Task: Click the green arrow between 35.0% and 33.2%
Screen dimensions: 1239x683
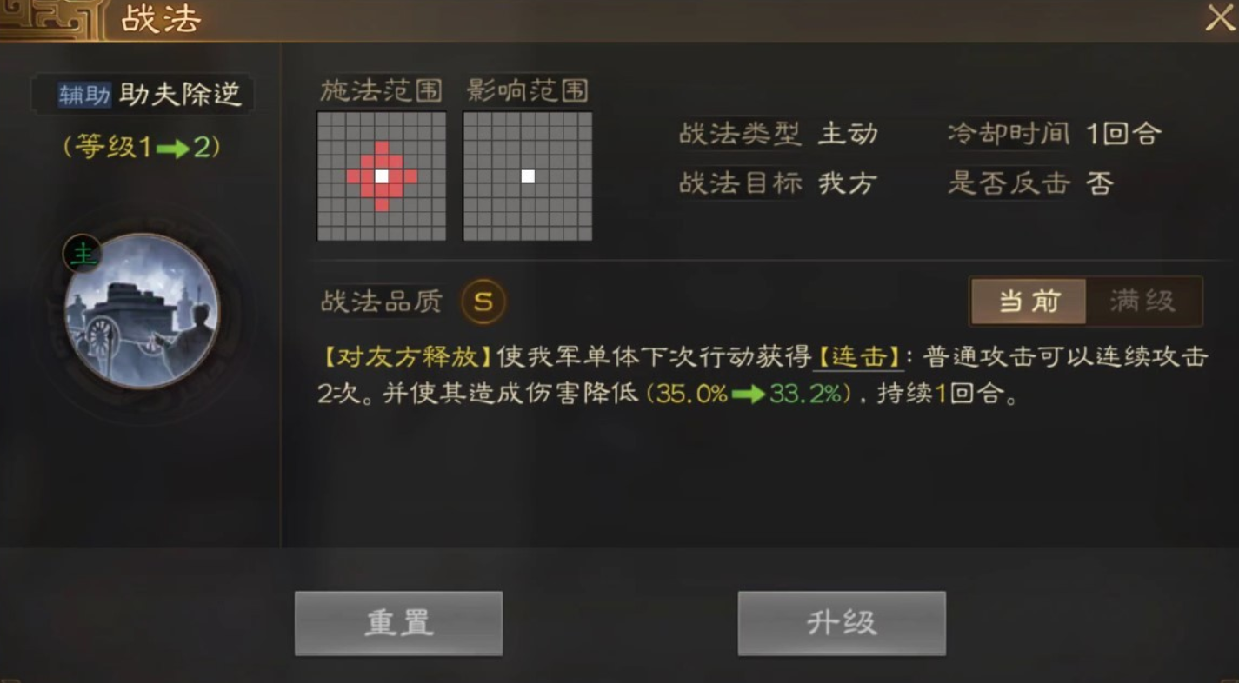Action: tap(748, 395)
